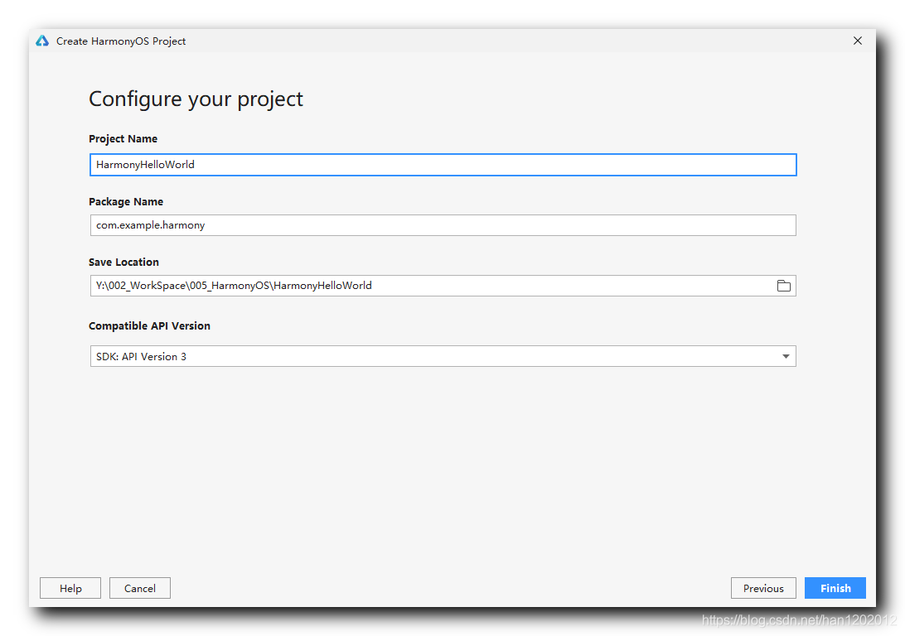Viewport: 905px width, 636px height.
Task: Focus the Project Name input field
Action: coord(443,165)
